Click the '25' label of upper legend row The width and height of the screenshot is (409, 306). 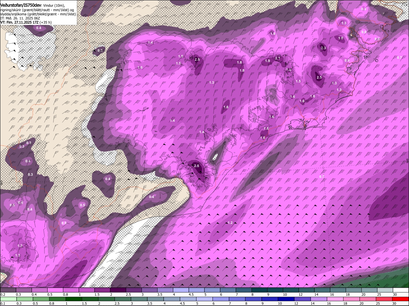tap(379, 295)
